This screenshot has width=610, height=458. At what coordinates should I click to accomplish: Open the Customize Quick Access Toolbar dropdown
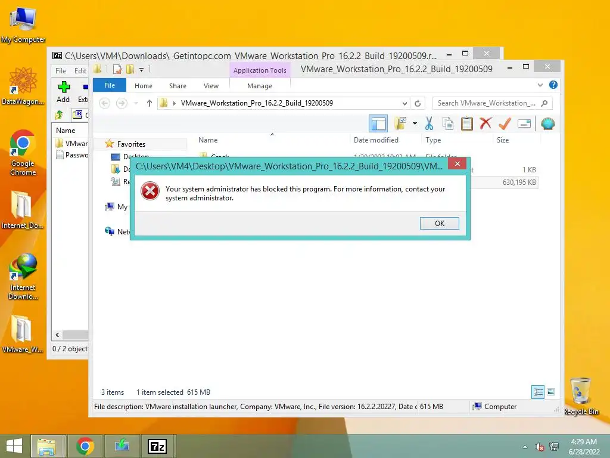pyautogui.click(x=141, y=70)
